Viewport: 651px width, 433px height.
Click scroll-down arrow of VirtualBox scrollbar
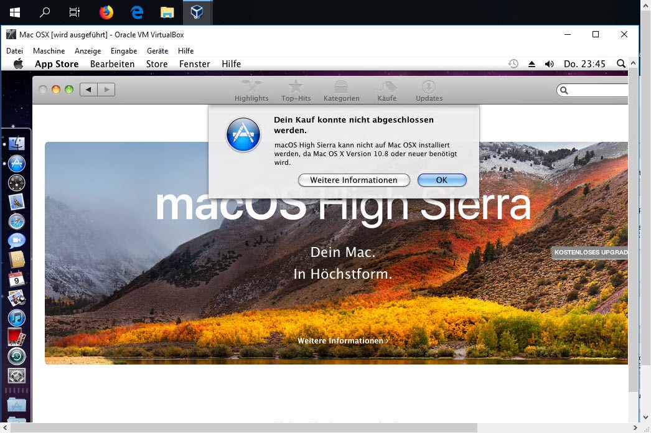pos(645,417)
